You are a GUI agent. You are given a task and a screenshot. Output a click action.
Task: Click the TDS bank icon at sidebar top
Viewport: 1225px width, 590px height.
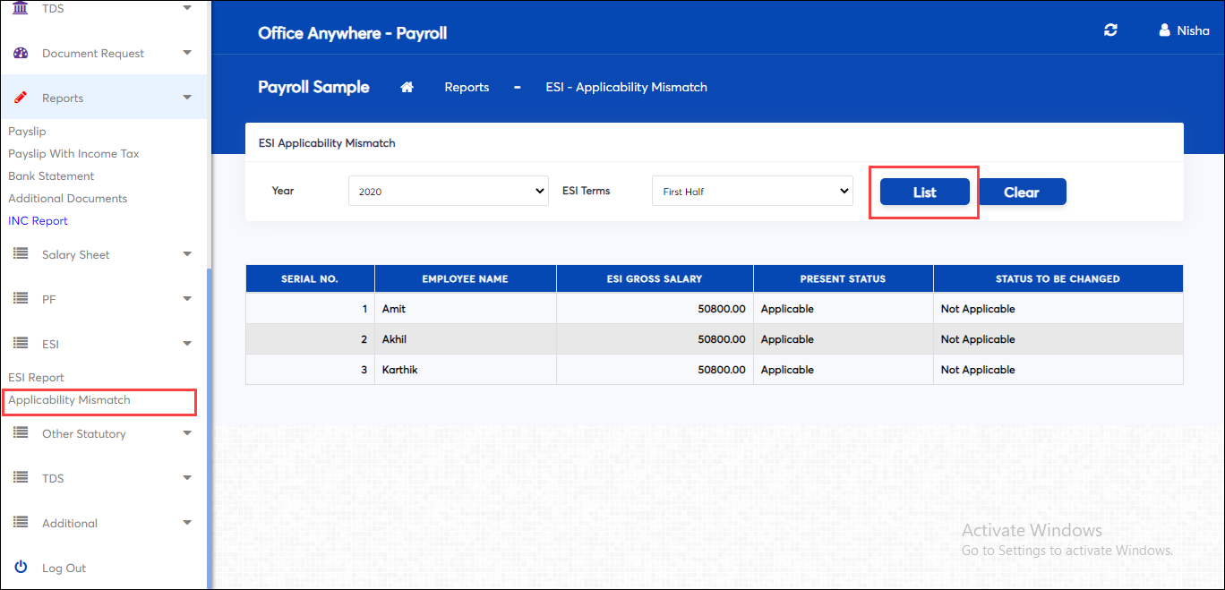(21, 8)
